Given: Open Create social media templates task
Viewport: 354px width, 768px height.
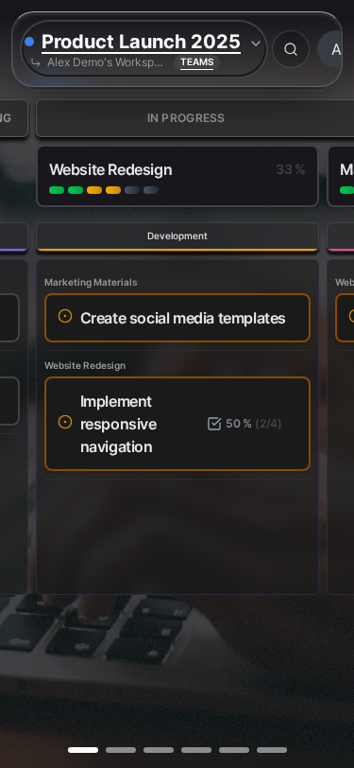Looking at the screenshot, I should pyautogui.click(x=177, y=318).
